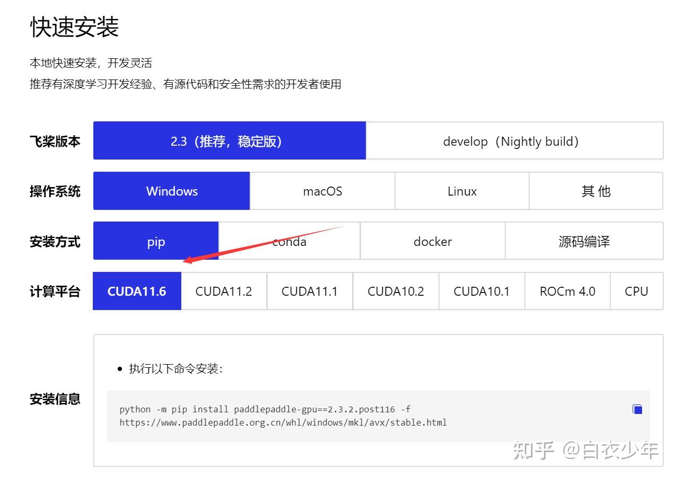Pick docker as the install method
Screen dimensions: 676x477
pos(432,241)
